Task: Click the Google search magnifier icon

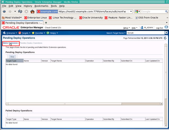Action: click(166, 12)
